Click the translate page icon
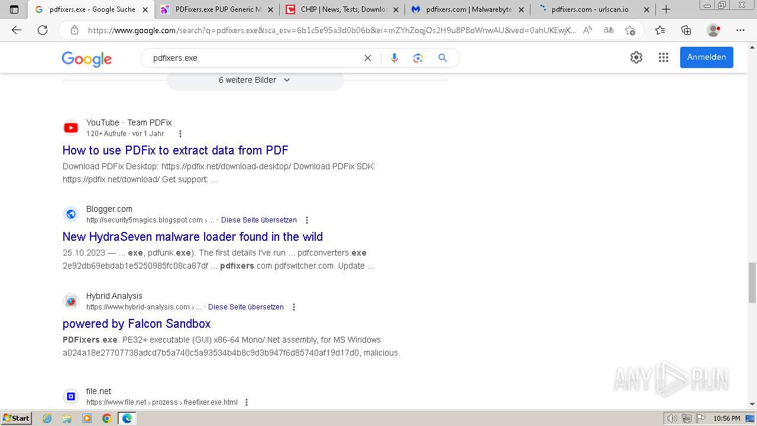Image resolution: width=757 pixels, height=426 pixels. pos(609,30)
